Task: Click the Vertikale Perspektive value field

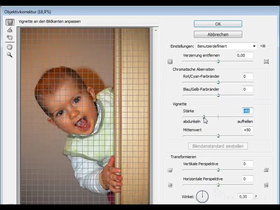Action: pyautogui.click(x=248, y=164)
